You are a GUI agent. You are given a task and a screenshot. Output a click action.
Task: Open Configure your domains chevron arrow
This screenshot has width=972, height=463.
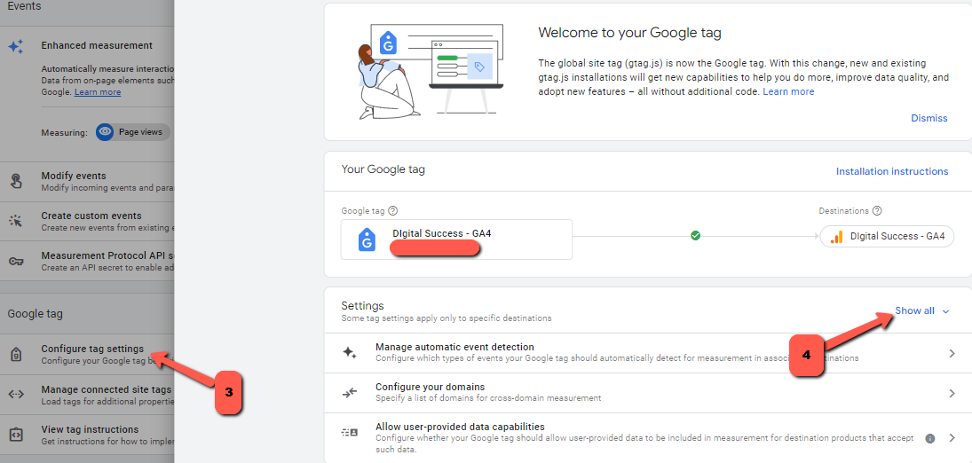952,394
